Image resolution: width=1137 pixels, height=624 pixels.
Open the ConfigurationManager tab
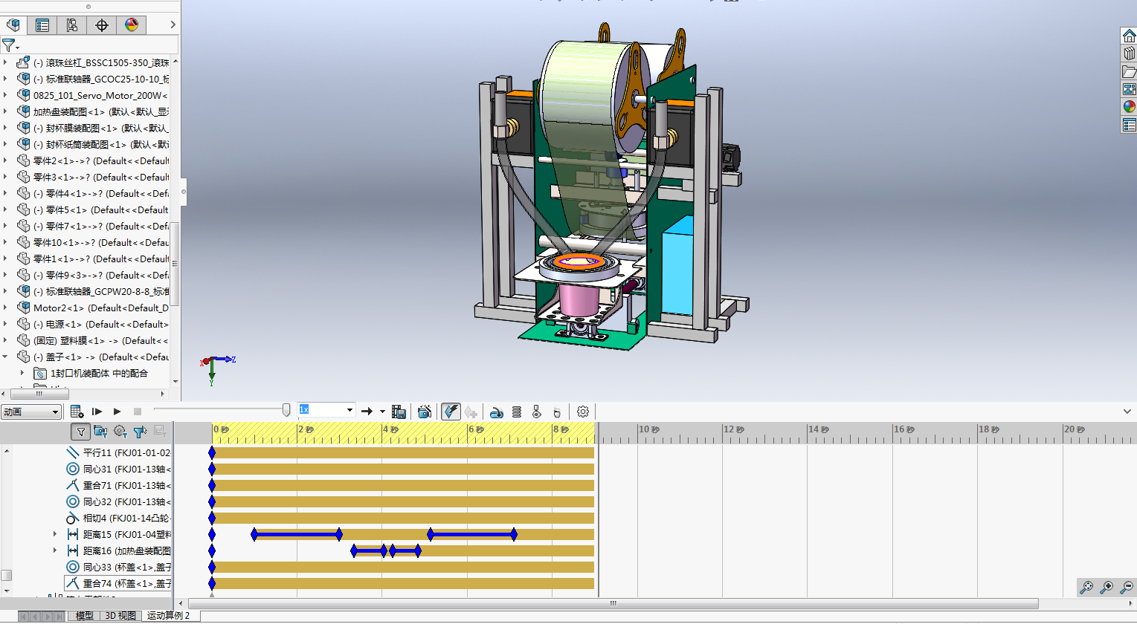click(72, 25)
